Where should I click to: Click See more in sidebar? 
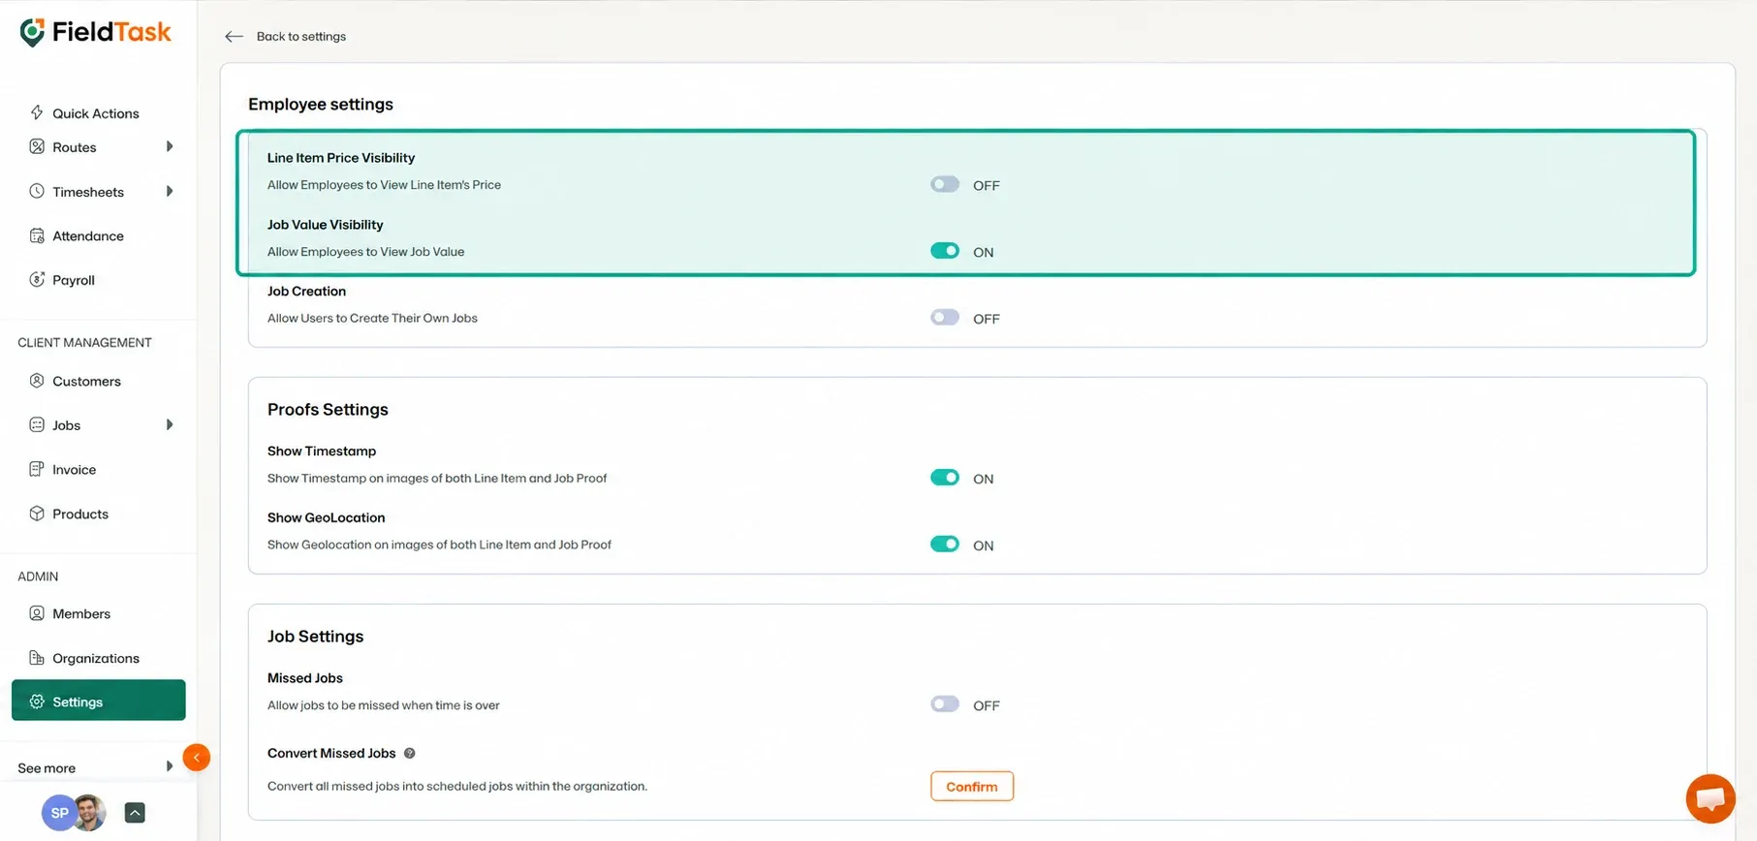47,768
